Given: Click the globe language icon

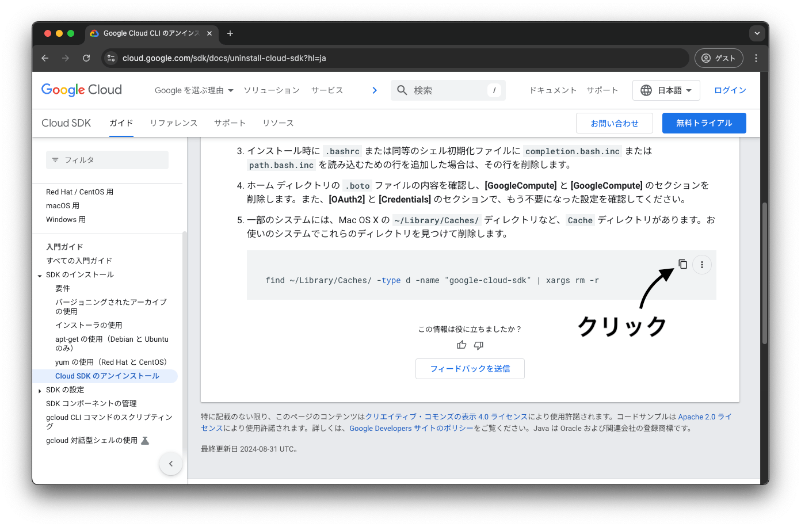Looking at the screenshot, I should tap(646, 90).
